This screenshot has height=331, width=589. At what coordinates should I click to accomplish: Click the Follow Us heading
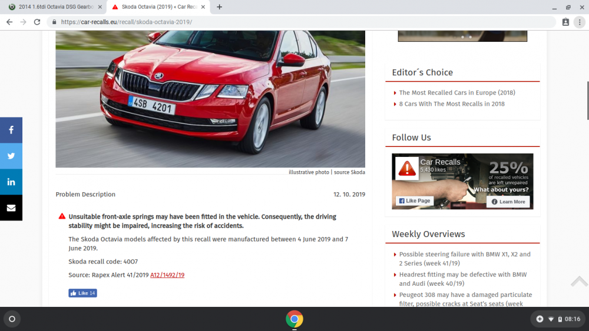tap(411, 138)
